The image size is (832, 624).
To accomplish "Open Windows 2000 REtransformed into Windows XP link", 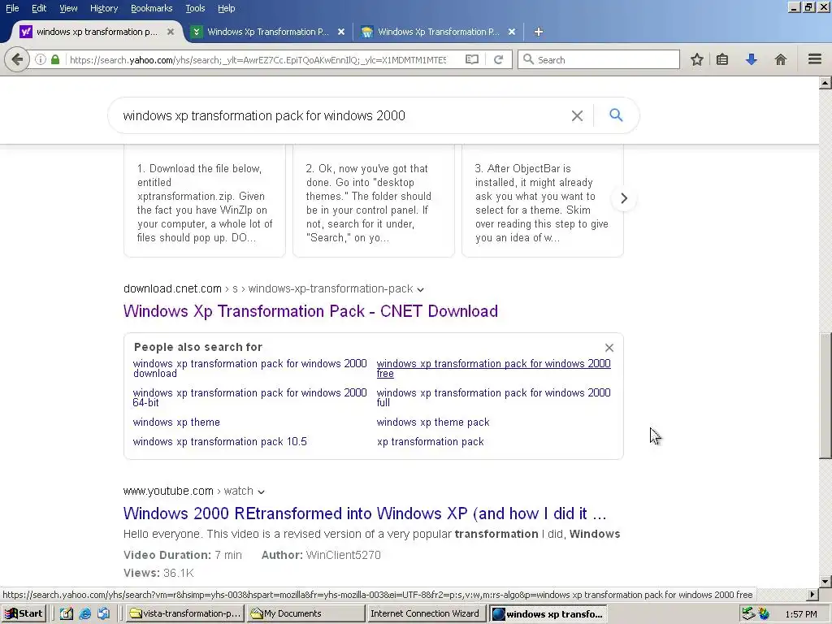I will tap(365, 513).
